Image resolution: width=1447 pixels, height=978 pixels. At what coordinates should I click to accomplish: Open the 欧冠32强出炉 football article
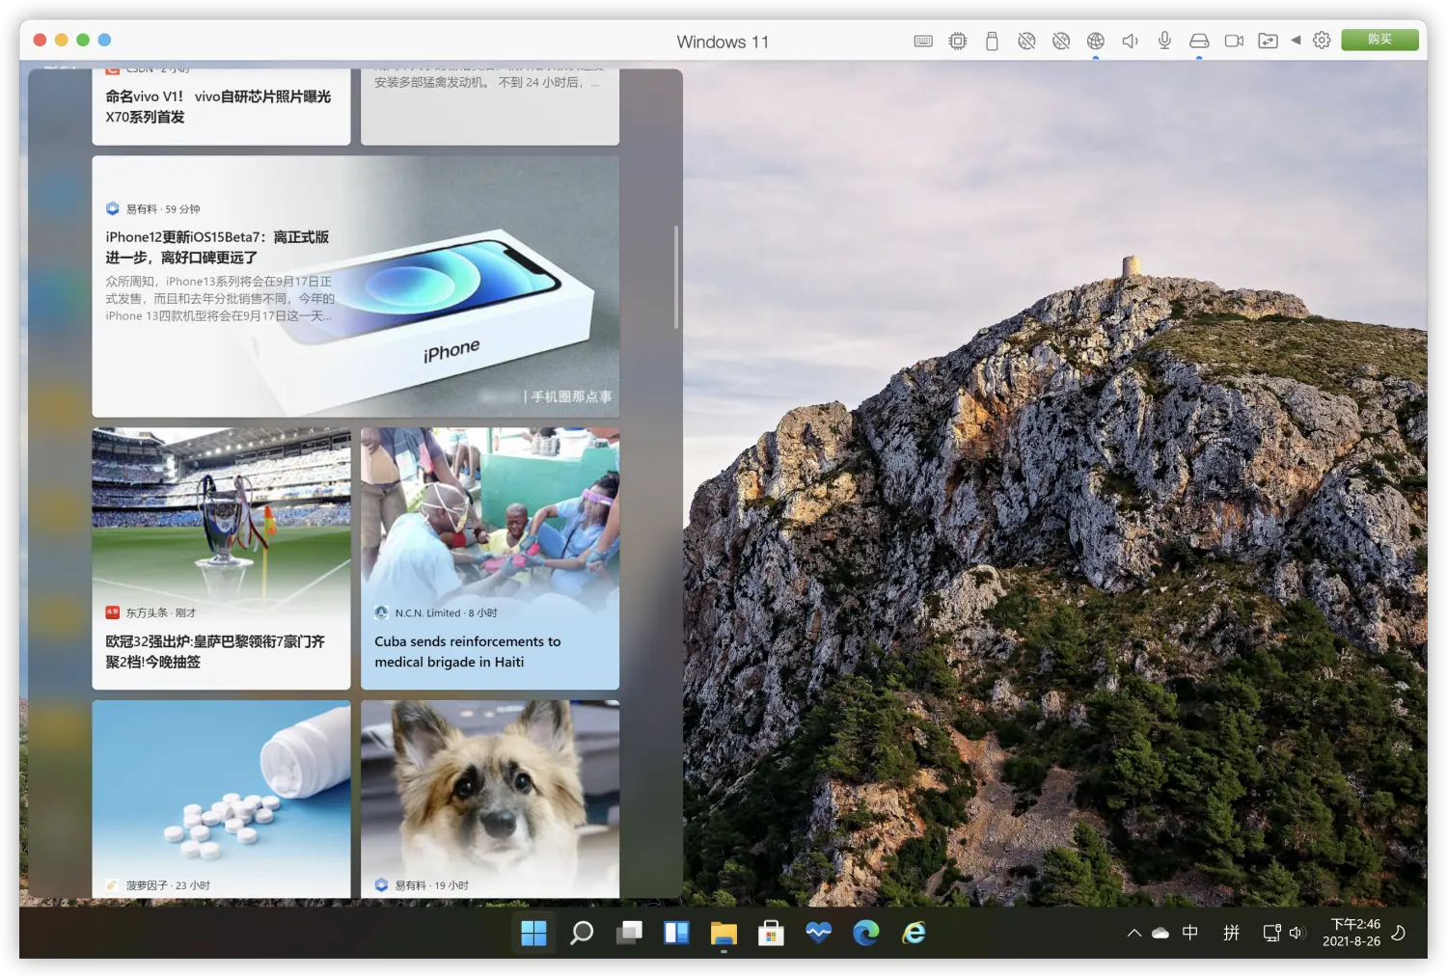221,558
